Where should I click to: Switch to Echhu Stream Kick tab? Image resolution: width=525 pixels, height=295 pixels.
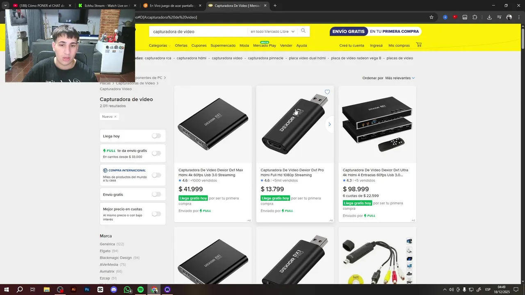[x=107, y=6]
